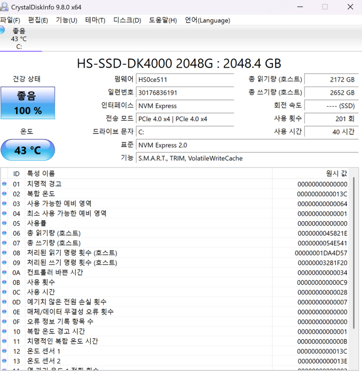Select the 복합 온도 attribute row
Image resolution: width=362 pixels, height=371 pixels.
[x=175, y=194]
